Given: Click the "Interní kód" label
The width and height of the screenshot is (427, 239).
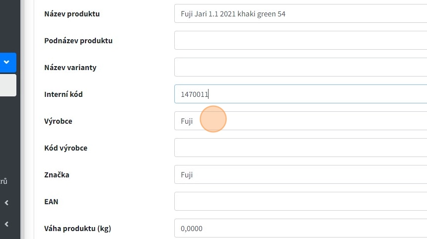Looking at the screenshot, I should click(x=64, y=94).
